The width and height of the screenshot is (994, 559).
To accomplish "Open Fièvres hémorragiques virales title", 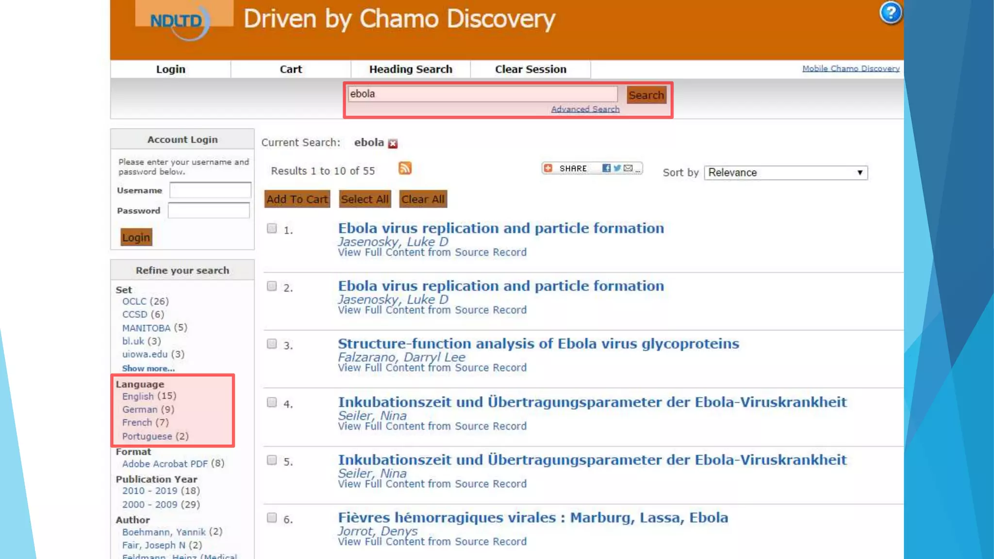I will click(x=533, y=518).
